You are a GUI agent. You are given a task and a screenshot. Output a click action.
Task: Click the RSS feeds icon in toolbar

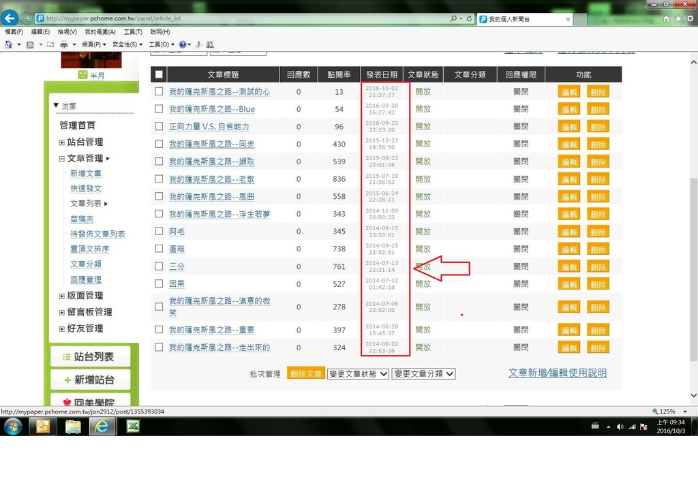point(30,44)
